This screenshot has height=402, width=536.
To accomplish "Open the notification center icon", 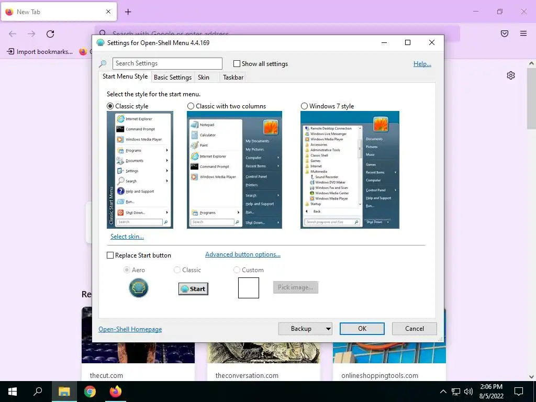I will (519, 392).
